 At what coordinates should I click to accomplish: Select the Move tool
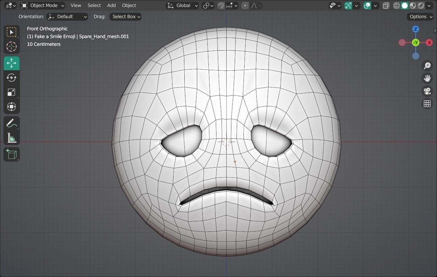(x=11, y=63)
